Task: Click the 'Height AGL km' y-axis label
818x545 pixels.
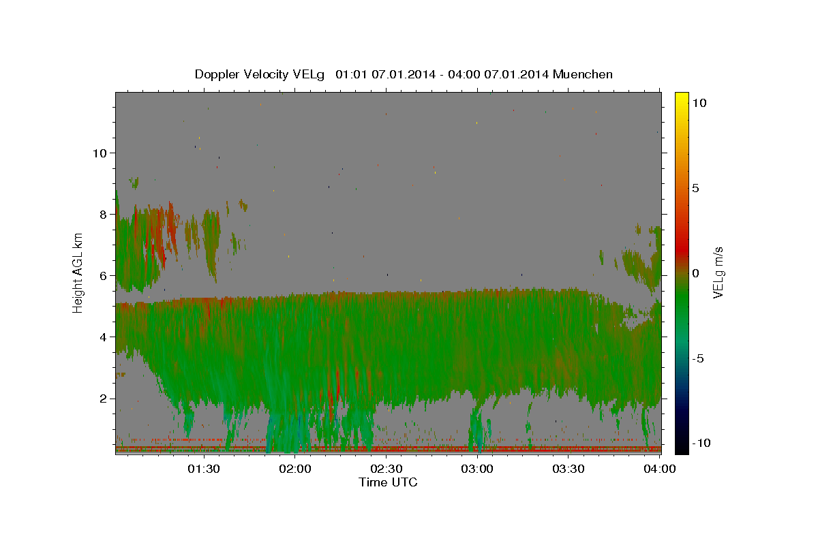Action: click(x=78, y=272)
